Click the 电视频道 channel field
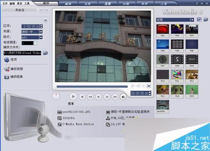 27,43
